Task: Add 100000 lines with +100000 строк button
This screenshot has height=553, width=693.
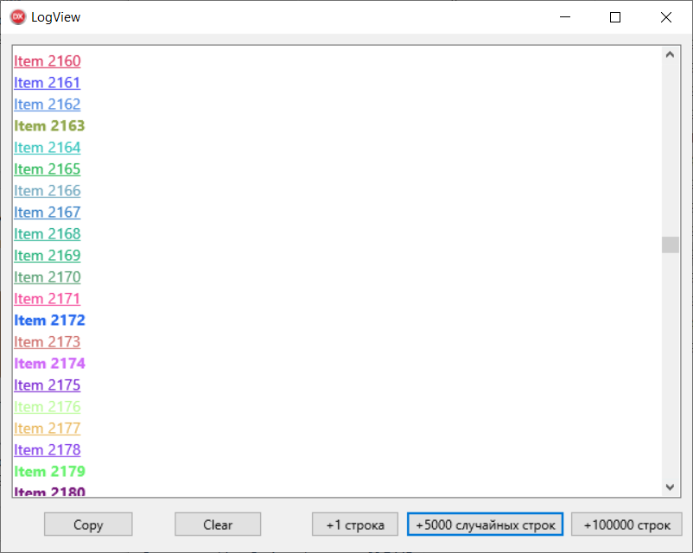Action: 626,524
